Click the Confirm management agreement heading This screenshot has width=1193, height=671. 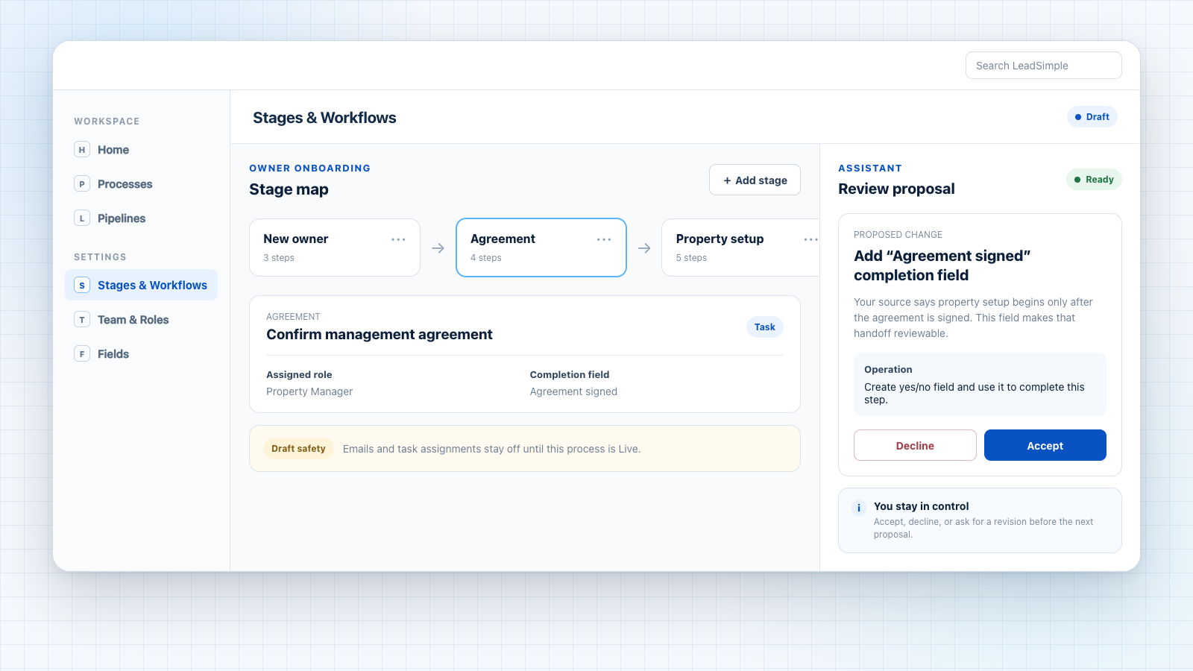380,335
